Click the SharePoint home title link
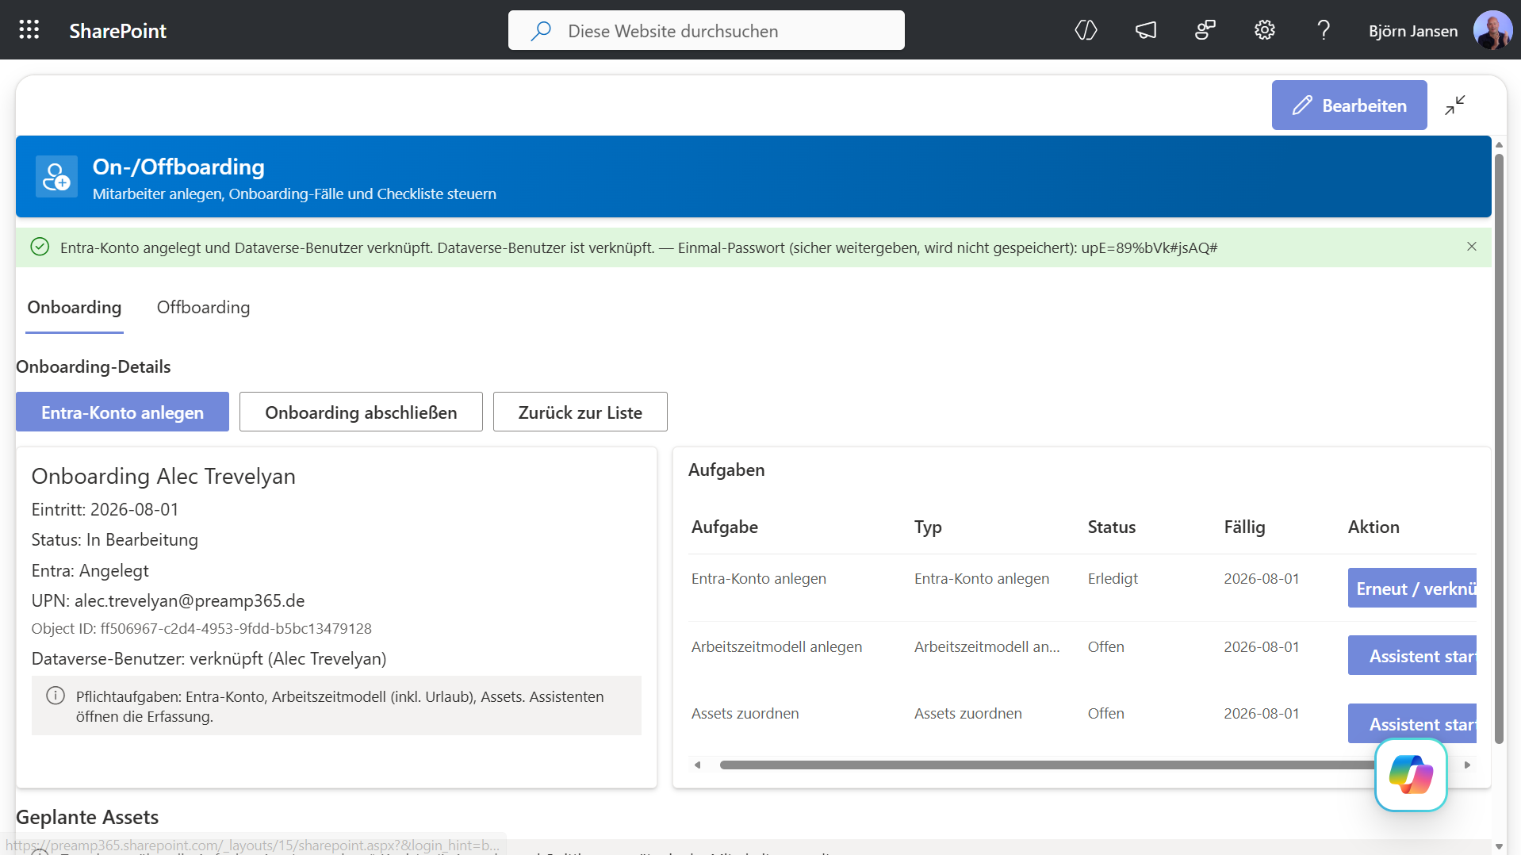This screenshot has width=1521, height=855. click(x=117, y=31)
